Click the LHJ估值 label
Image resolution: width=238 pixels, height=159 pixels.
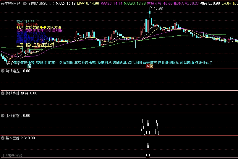pos(229,4)
